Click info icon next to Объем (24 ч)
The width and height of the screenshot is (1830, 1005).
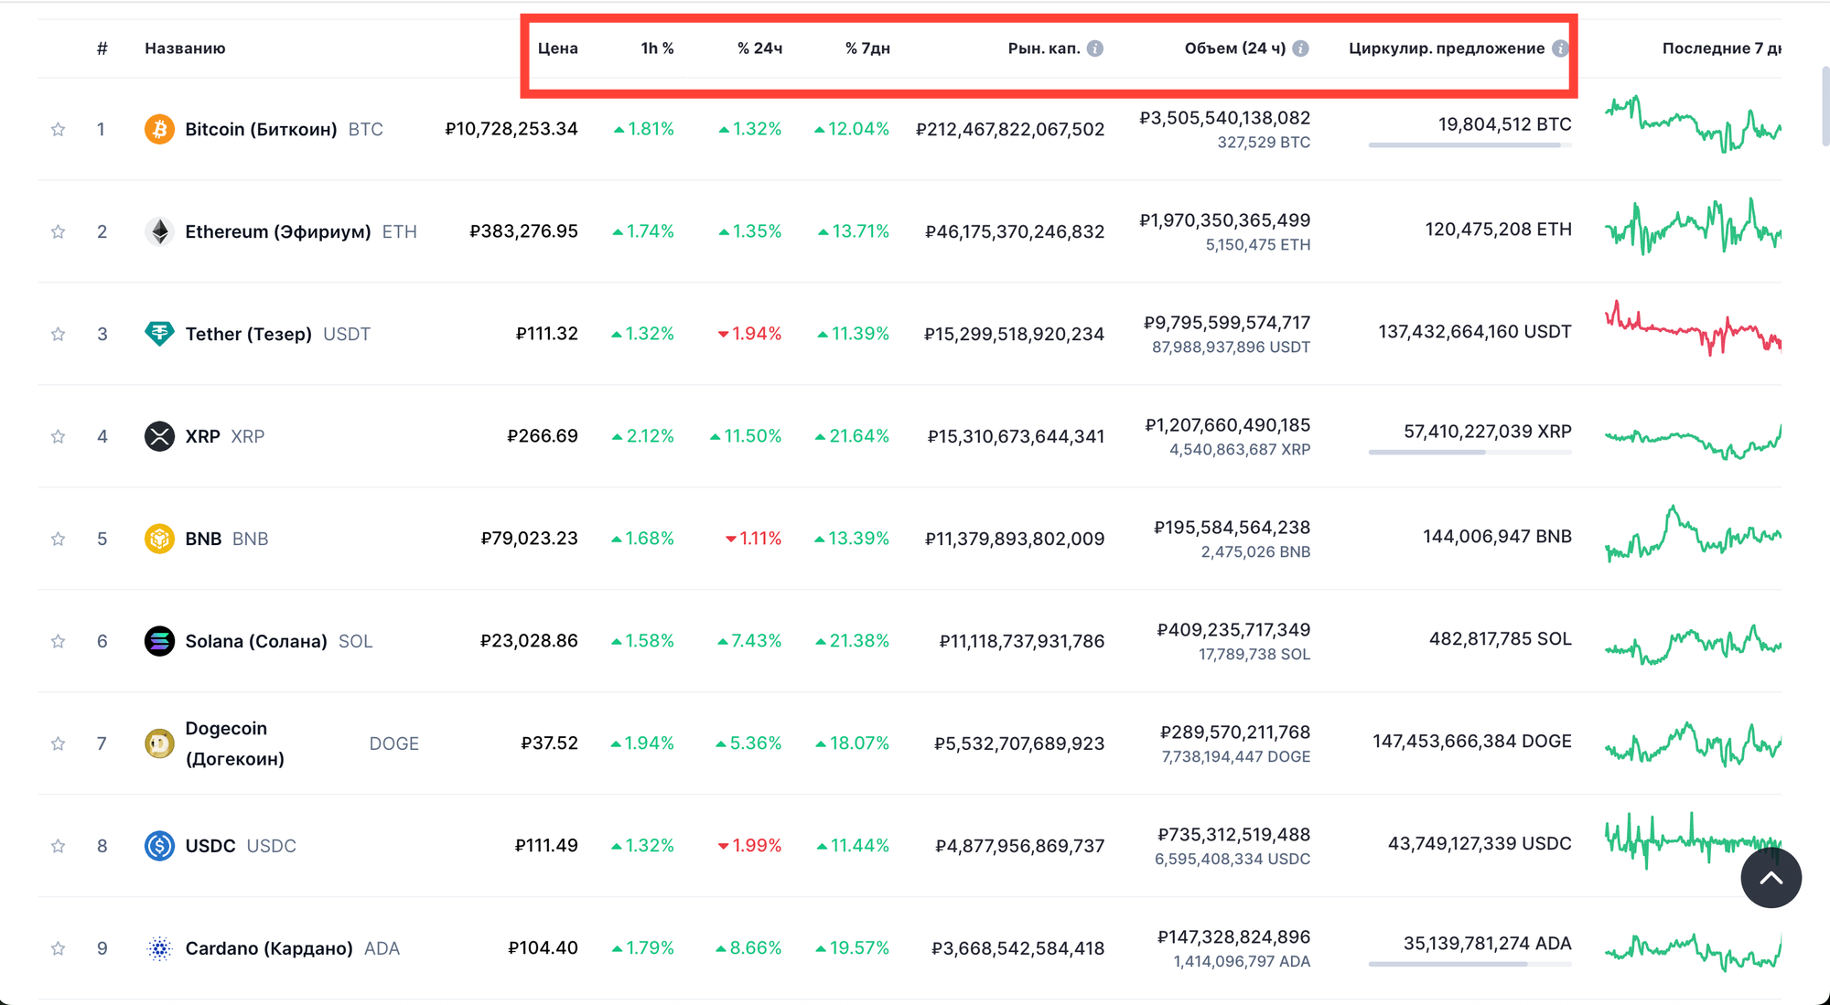click(x=1300, y=48)
